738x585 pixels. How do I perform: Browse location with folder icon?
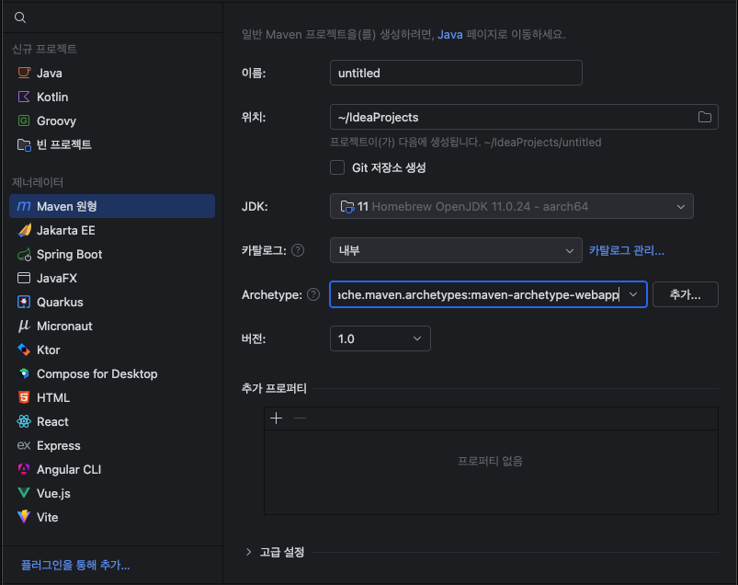point(705,117)
